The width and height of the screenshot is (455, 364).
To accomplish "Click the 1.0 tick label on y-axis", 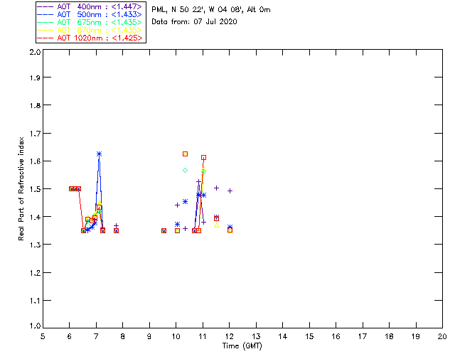I will coord(35,326).
